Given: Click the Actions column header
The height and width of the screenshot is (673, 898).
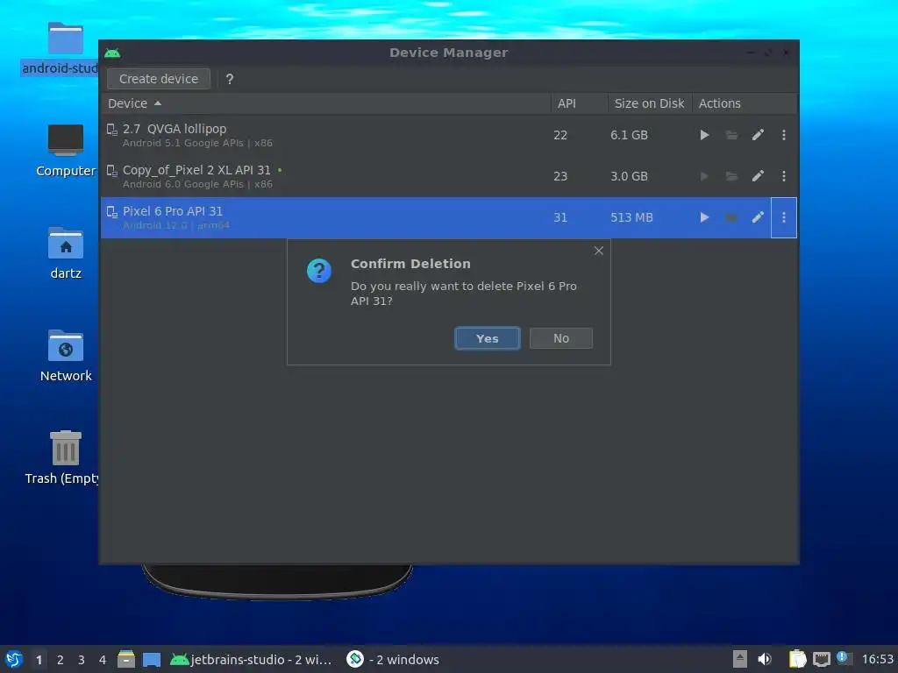Looking at the screenshot, I should click(x=744, y=103).
